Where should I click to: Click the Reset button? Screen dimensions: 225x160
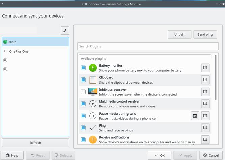point(37,155)
